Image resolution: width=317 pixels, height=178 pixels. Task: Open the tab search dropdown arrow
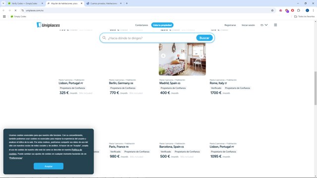(3, 3)
